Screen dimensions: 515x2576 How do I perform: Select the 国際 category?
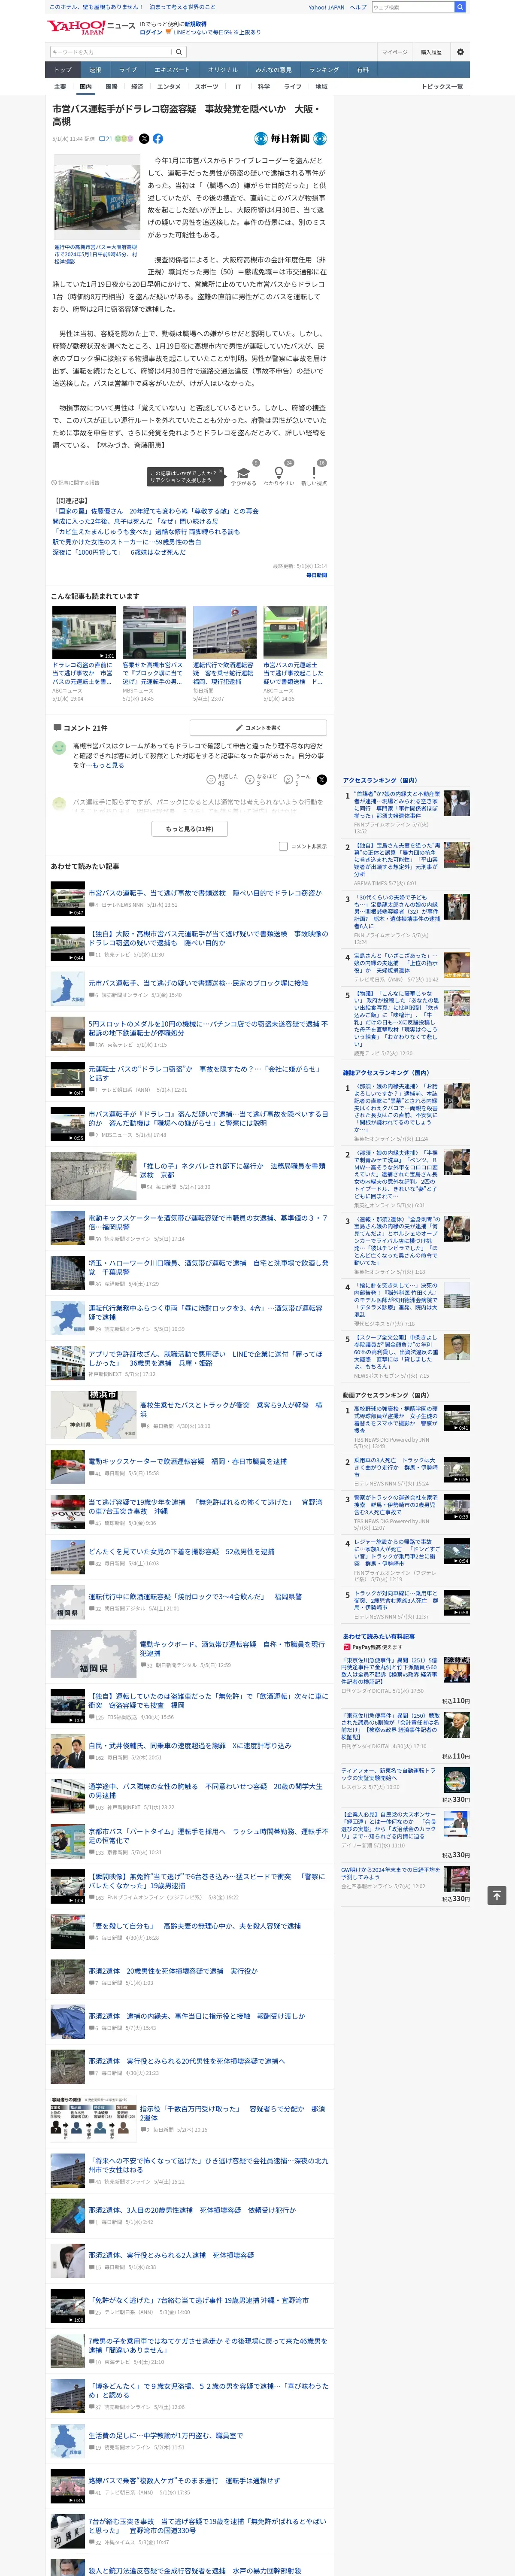pos(111,87)
